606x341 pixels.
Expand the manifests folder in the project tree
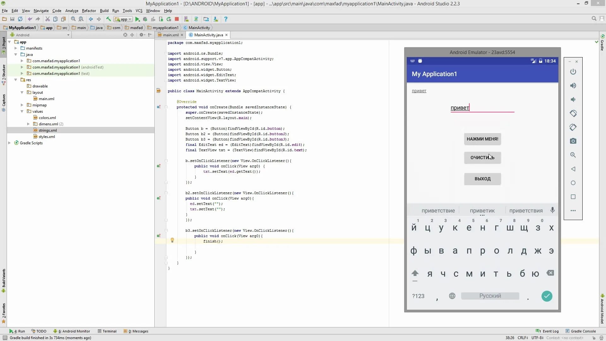(x=16, y=48)
